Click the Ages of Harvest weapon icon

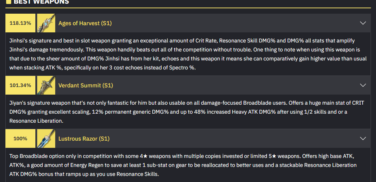46,23
